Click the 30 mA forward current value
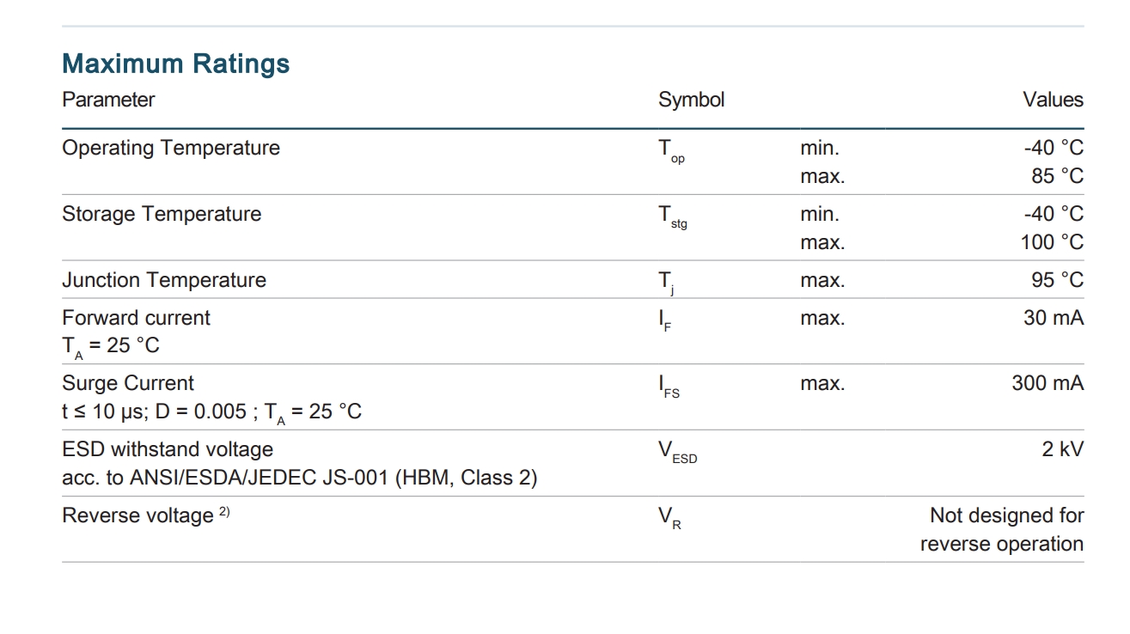 point(1054,318)
